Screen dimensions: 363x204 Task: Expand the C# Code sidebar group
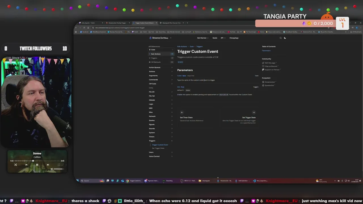click(x=161, y=84)
